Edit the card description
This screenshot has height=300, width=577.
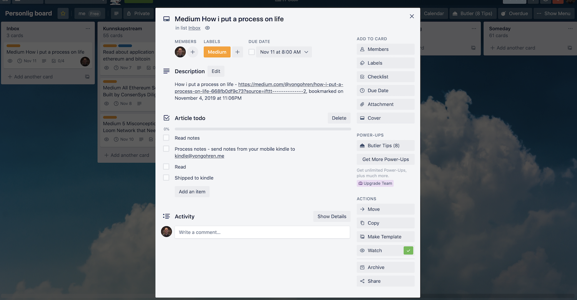point(216,71)
